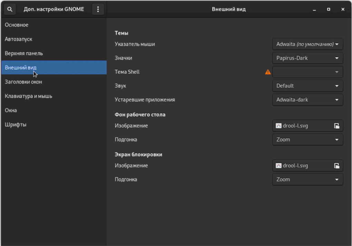Open search in GNOME Tweaks
352x246 pixels.
click(x=9, y=9)
